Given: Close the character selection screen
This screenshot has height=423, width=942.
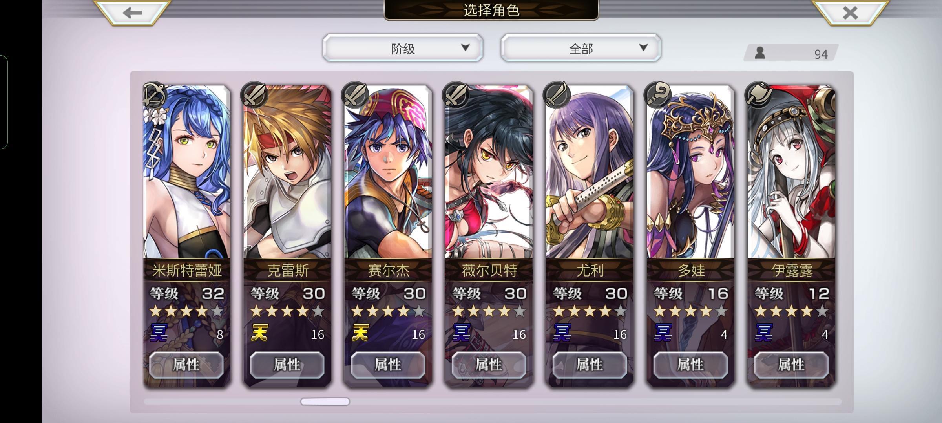Looking at the screenshot, I should click(x=850, y=13).
